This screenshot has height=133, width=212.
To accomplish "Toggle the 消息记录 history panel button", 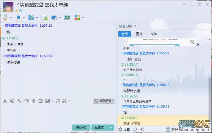I will [104, 101].
